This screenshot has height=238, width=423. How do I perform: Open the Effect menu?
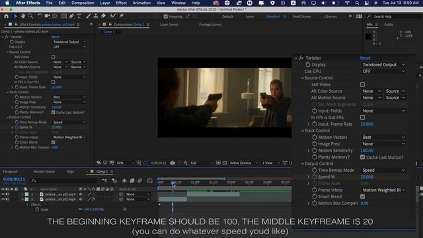121,3
